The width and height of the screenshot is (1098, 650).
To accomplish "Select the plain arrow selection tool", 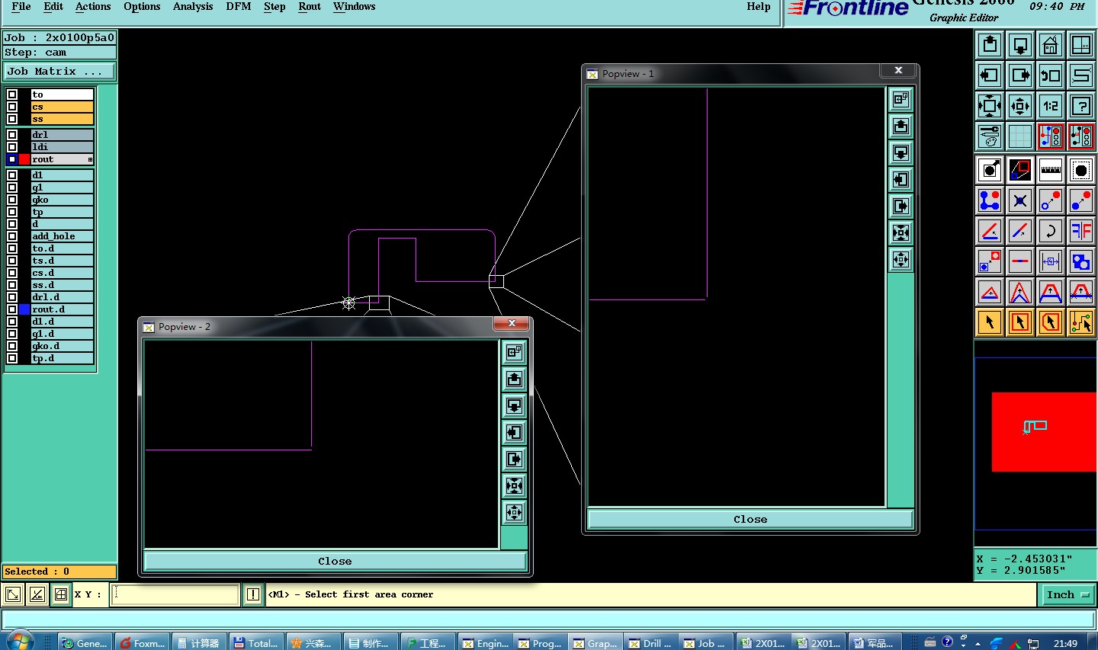I will [x=990, y=322].
